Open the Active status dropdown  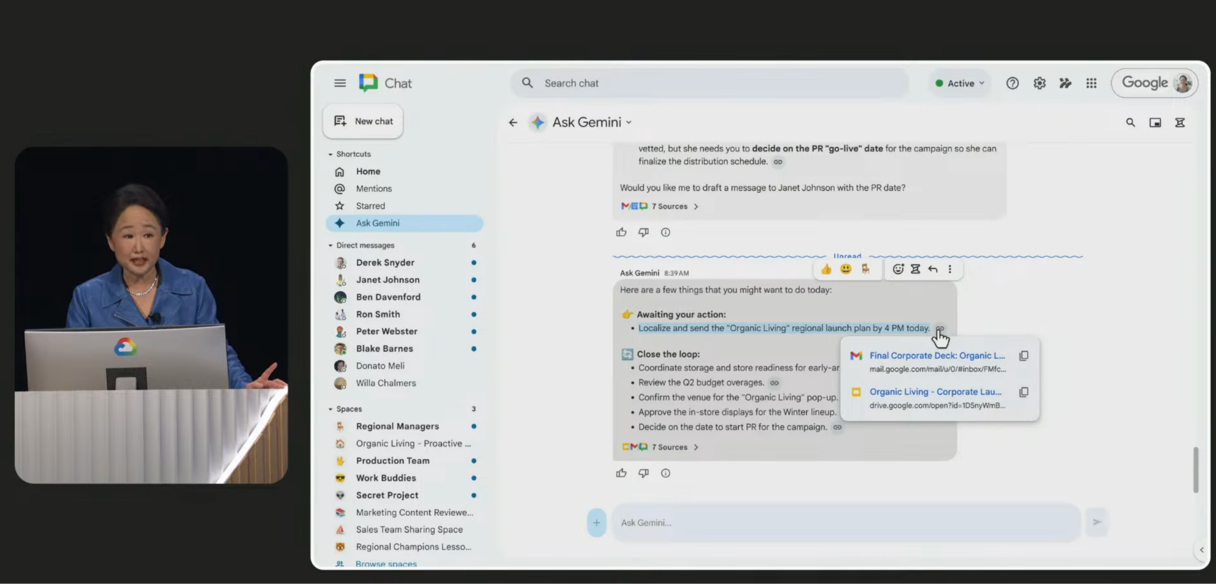click(x=960, y=83)
